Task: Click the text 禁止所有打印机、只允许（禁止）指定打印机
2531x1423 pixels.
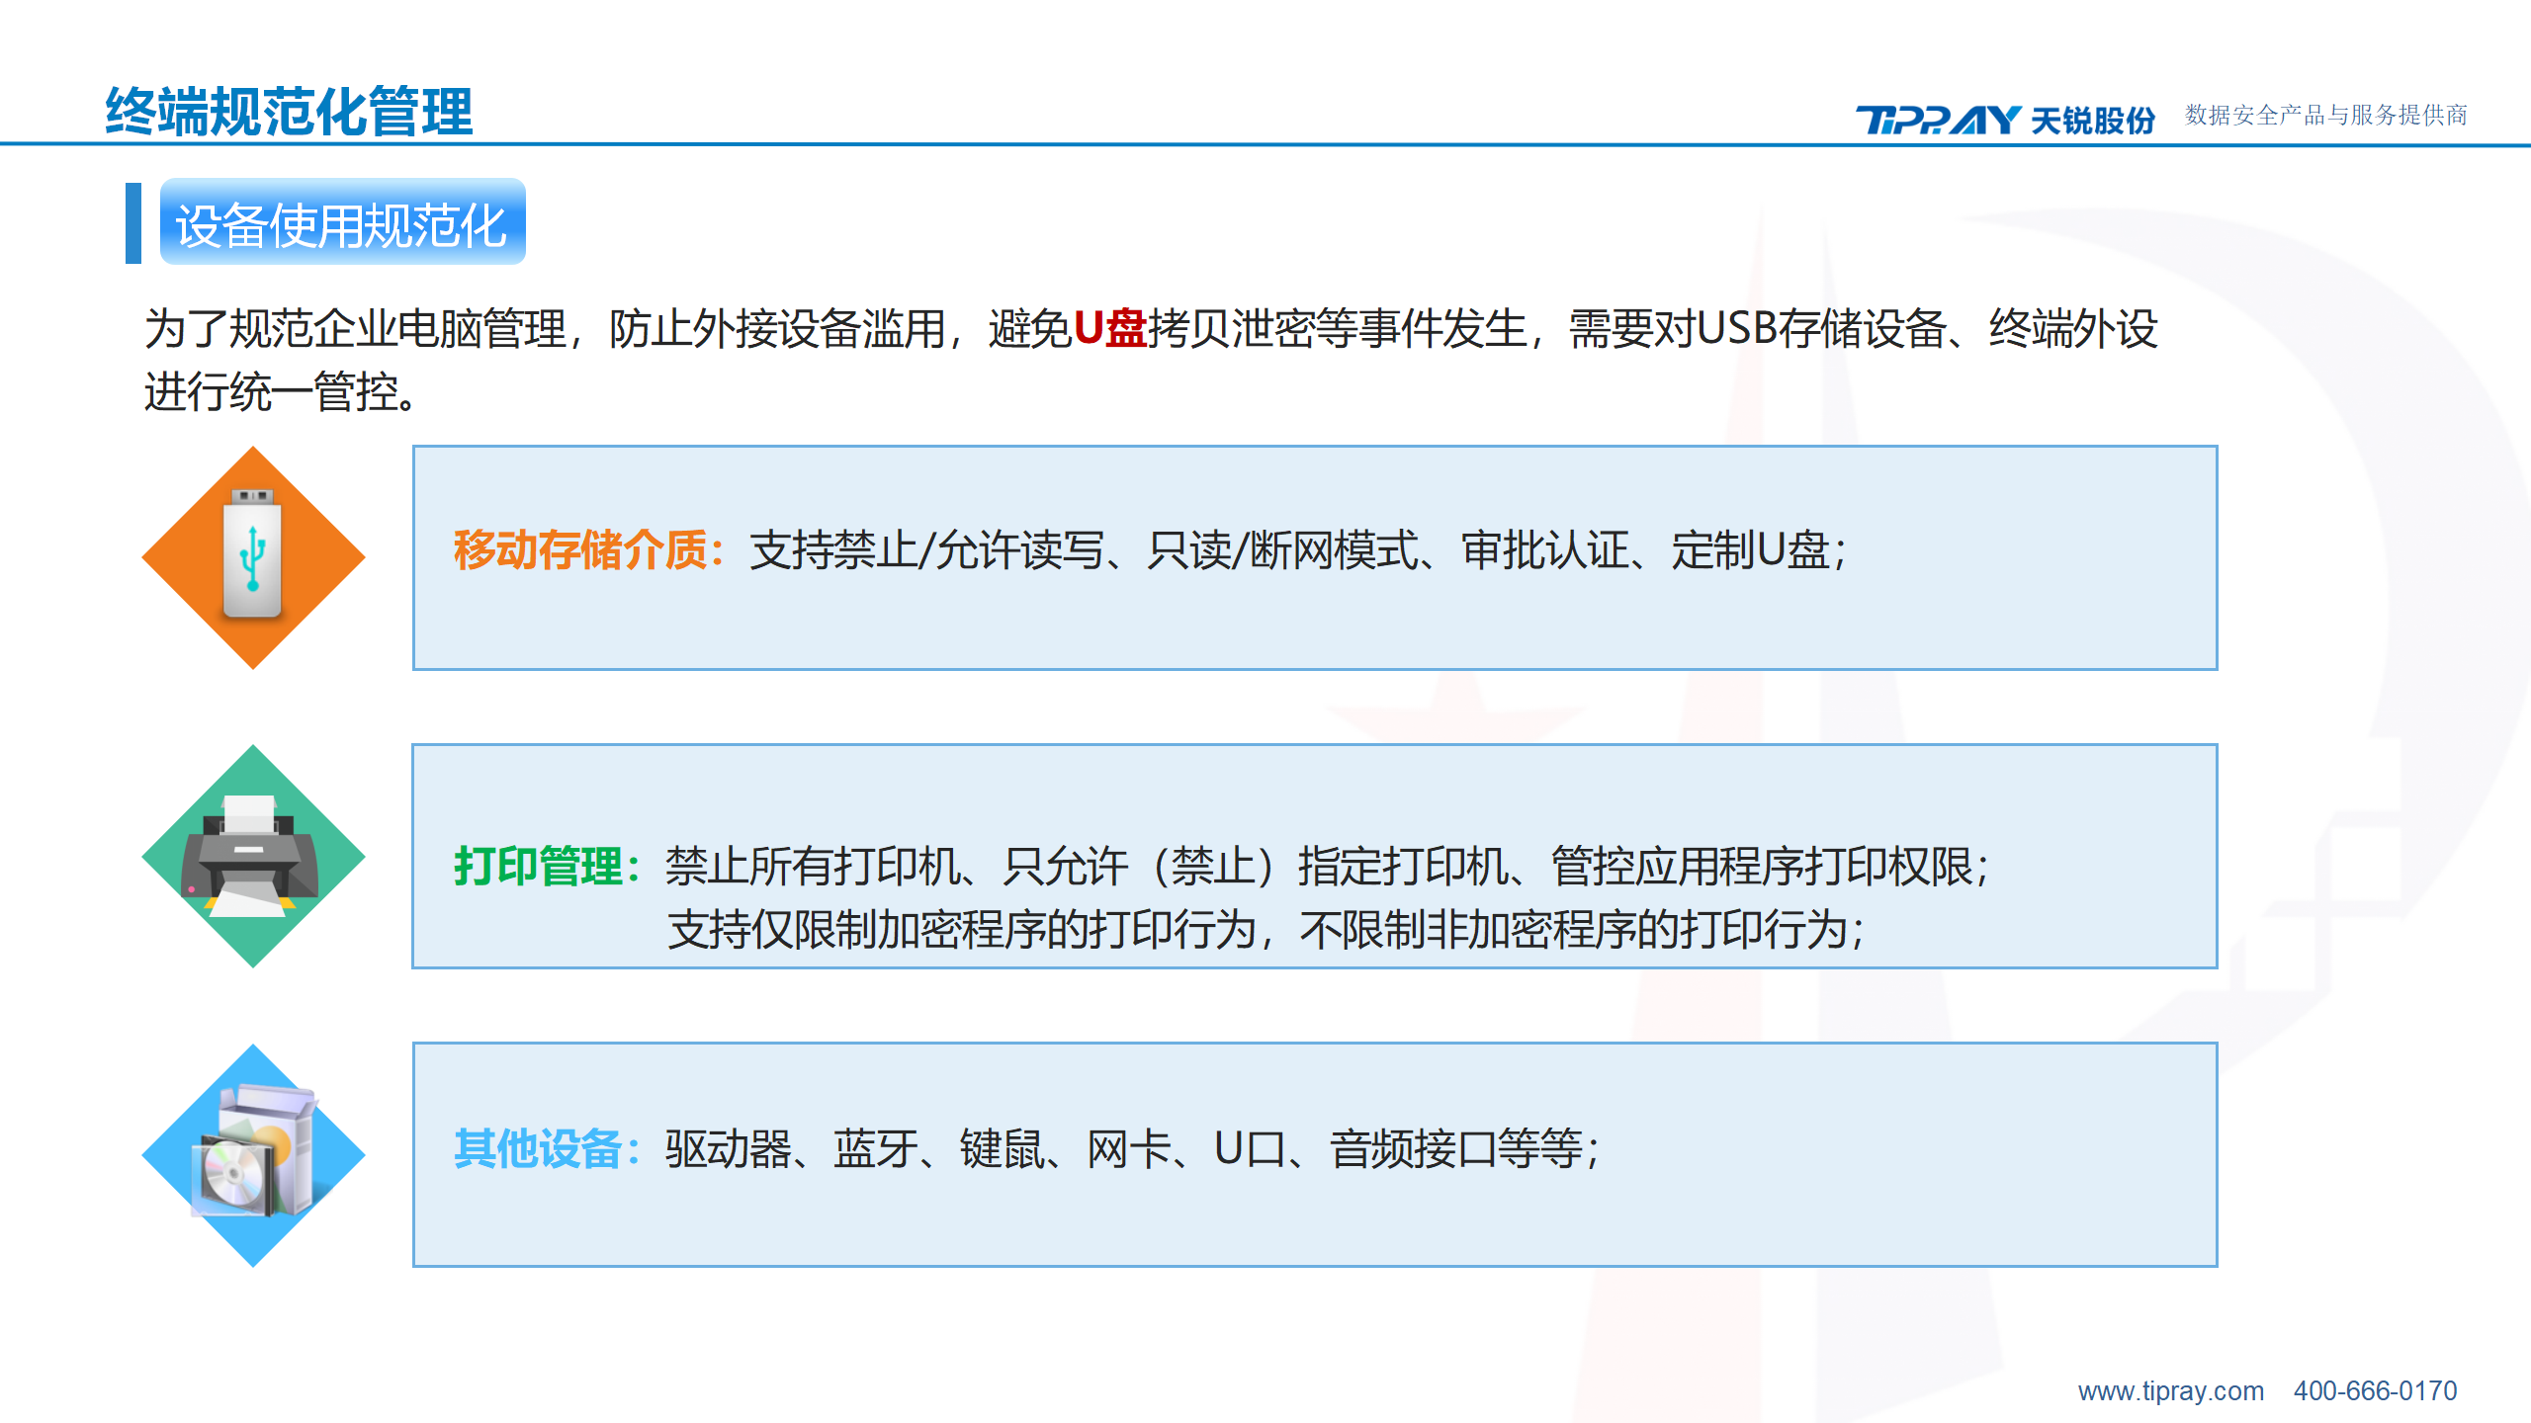Action: pos(1086,867)
